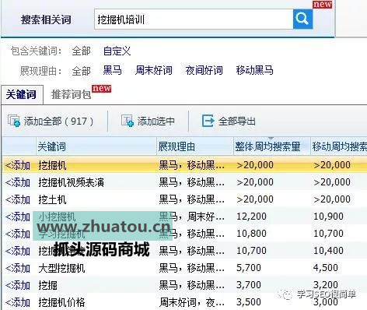Switch to the 关键词 tab

[22, 95]
